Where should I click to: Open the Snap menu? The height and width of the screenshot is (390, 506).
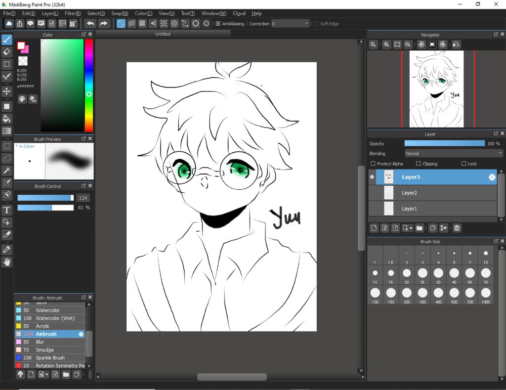click(x=120, y=13)
